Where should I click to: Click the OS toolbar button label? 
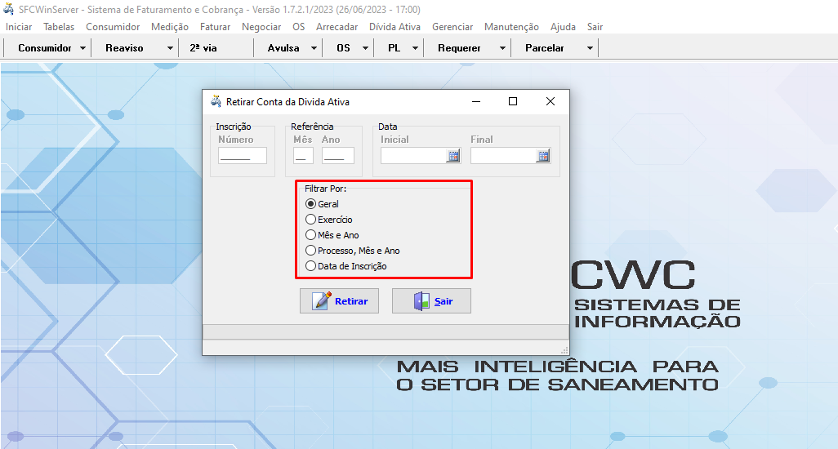pyautogui.click(x=344, y=48)
